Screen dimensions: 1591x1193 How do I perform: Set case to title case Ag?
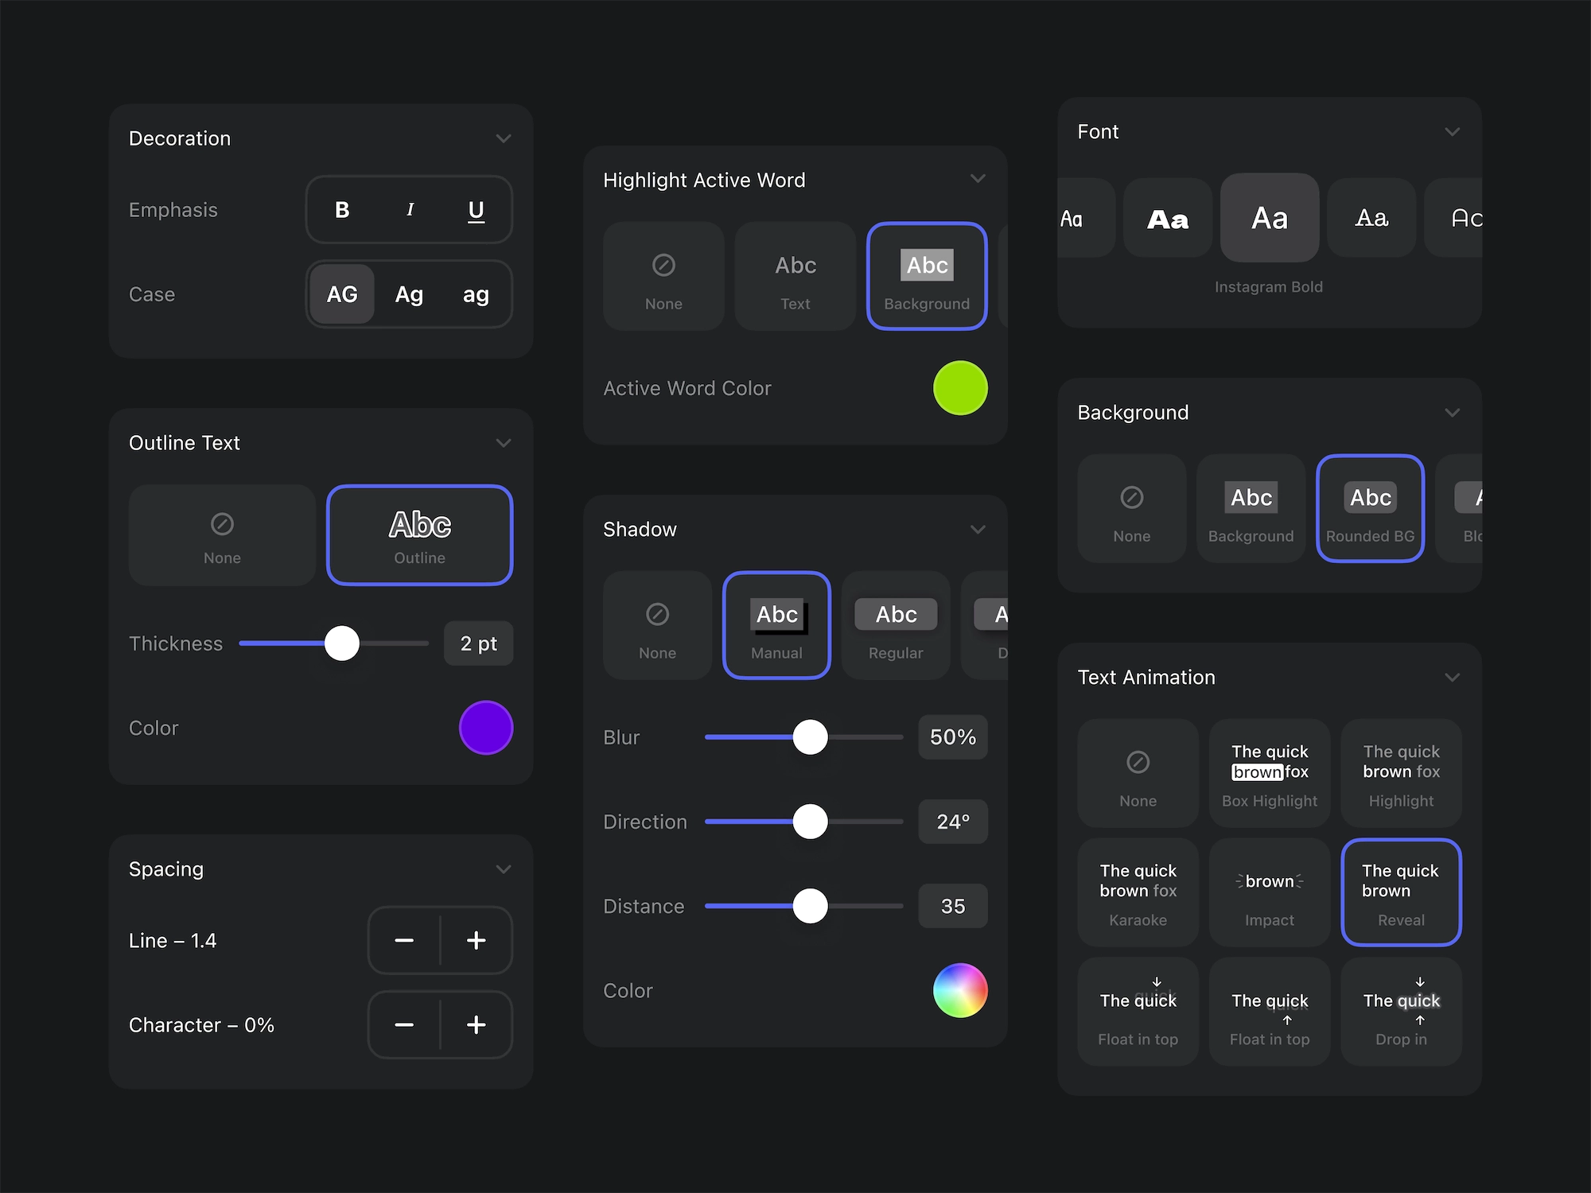tap(409, 294)
